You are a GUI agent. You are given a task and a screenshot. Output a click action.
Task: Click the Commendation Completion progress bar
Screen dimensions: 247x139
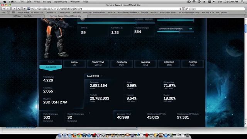click(176, 32)
